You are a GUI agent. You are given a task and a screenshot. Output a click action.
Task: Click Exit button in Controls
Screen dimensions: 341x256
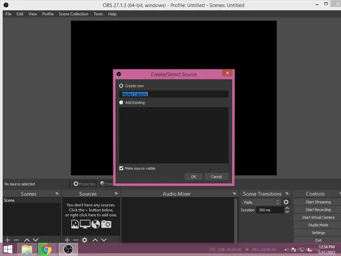click(x=318, y=240)
